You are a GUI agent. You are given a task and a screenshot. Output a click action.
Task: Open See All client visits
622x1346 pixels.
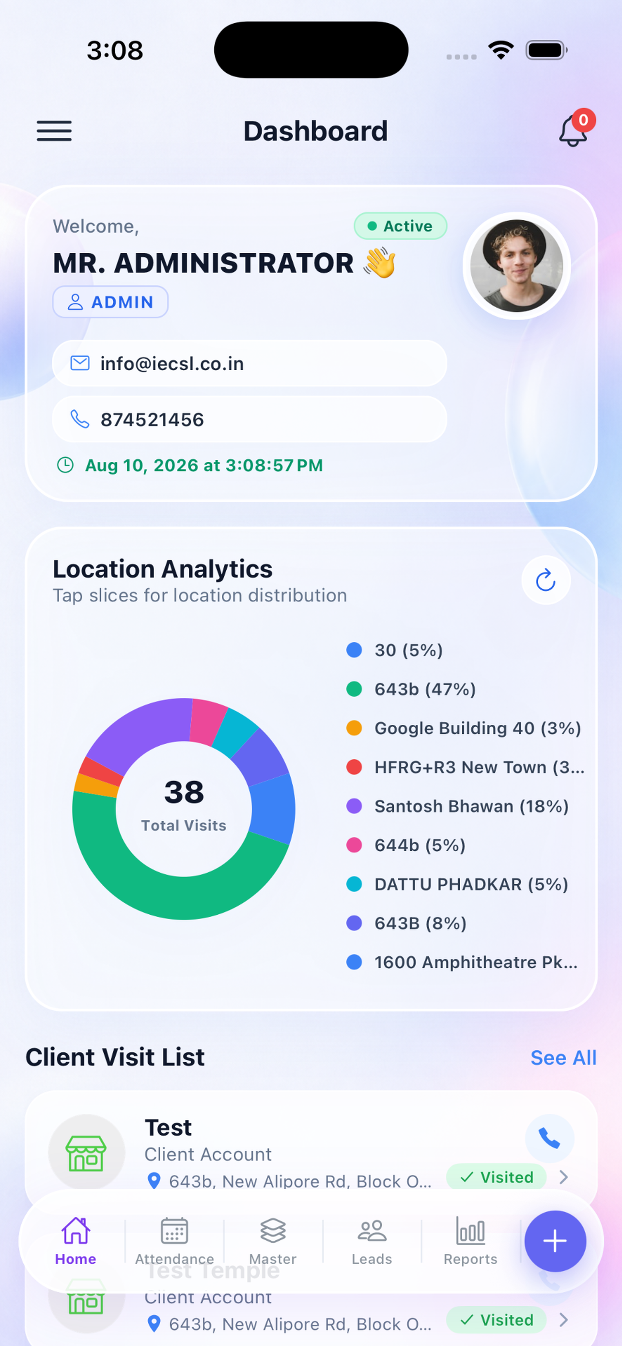click(x=563, y=1058)
